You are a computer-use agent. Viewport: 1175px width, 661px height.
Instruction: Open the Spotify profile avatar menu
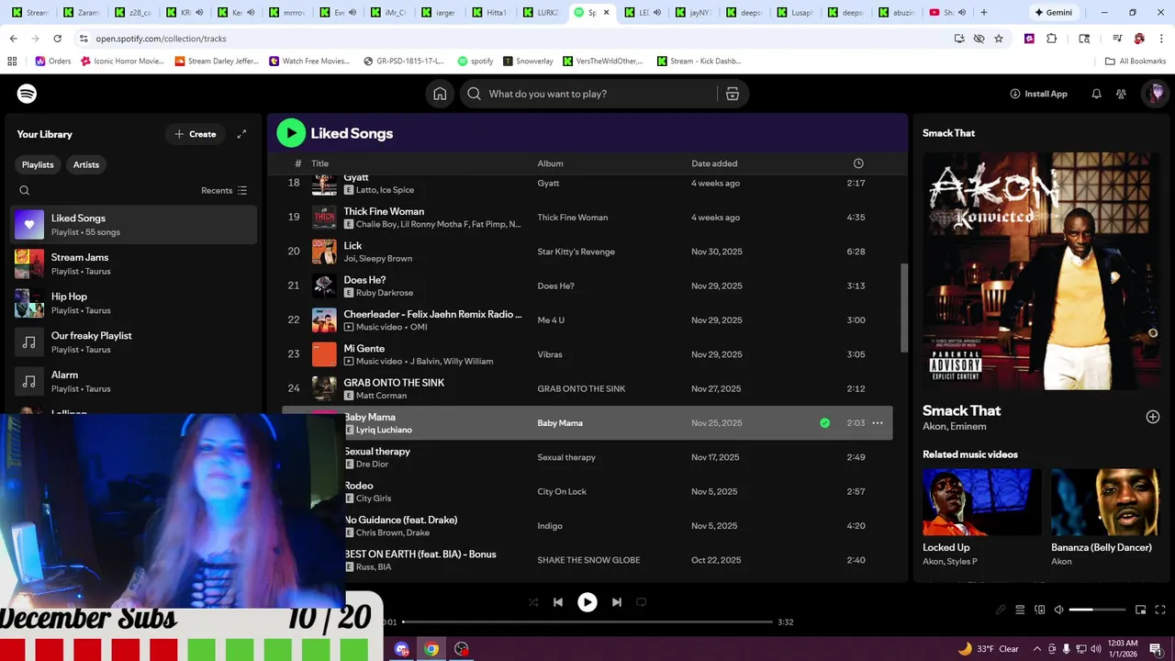point(1156,94)
